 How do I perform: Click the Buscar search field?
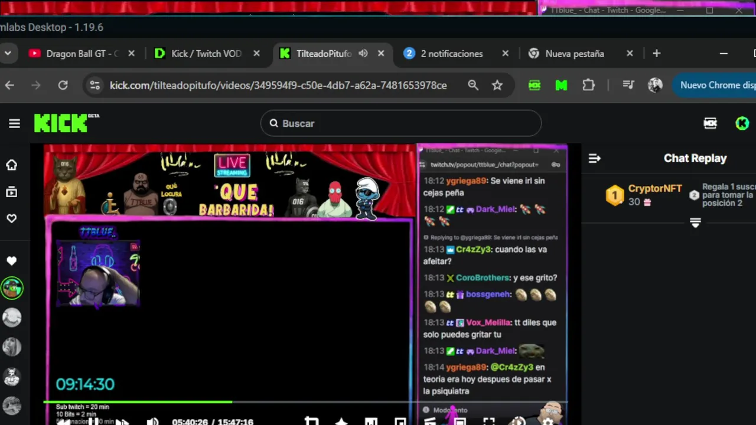[401, 123]
